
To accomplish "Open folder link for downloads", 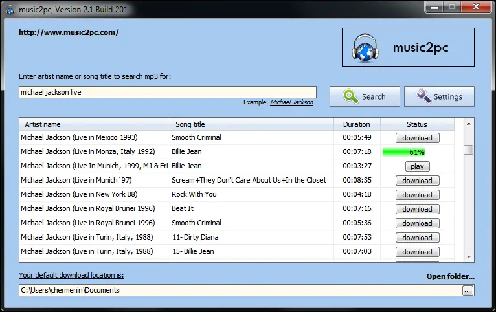I will [x=451, y=276].
